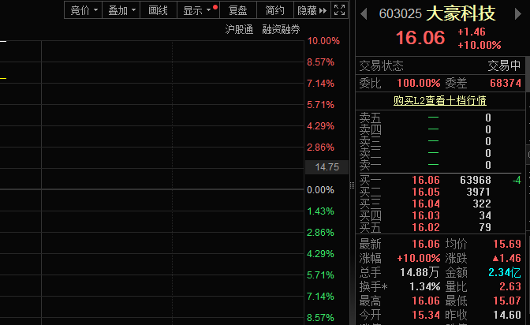Select stock code 603025

pyautogui.click(x=400, y=14)
